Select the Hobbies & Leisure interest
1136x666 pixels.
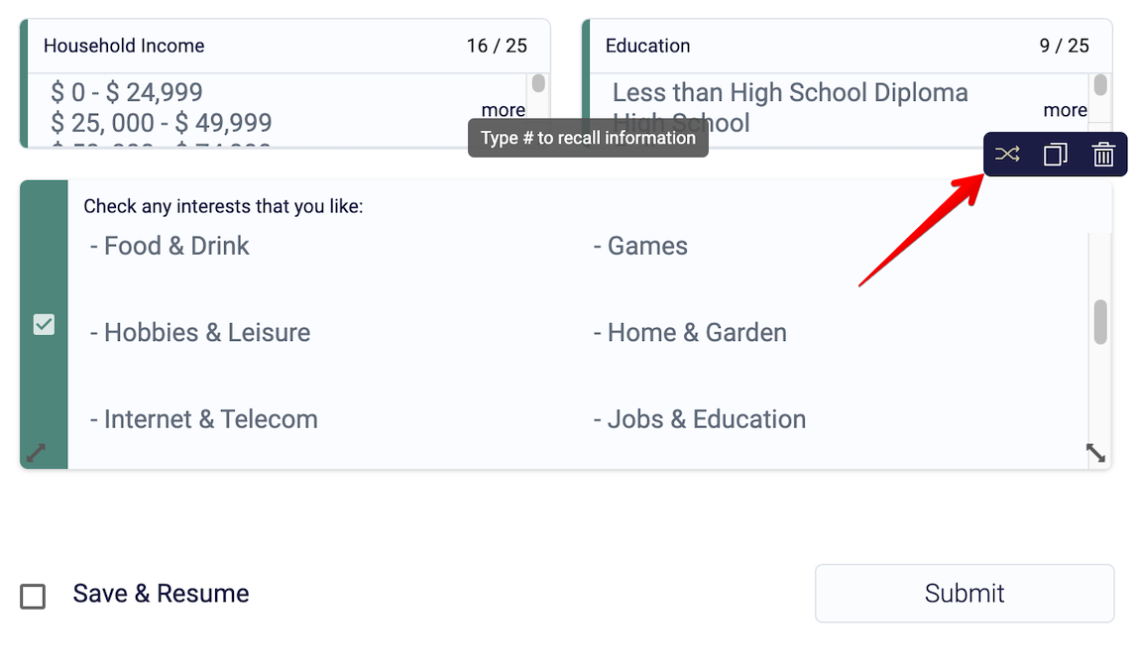point(199,332)
